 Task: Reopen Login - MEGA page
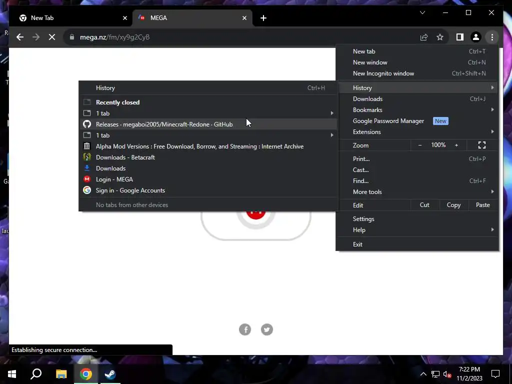click(x=208, y=179)
